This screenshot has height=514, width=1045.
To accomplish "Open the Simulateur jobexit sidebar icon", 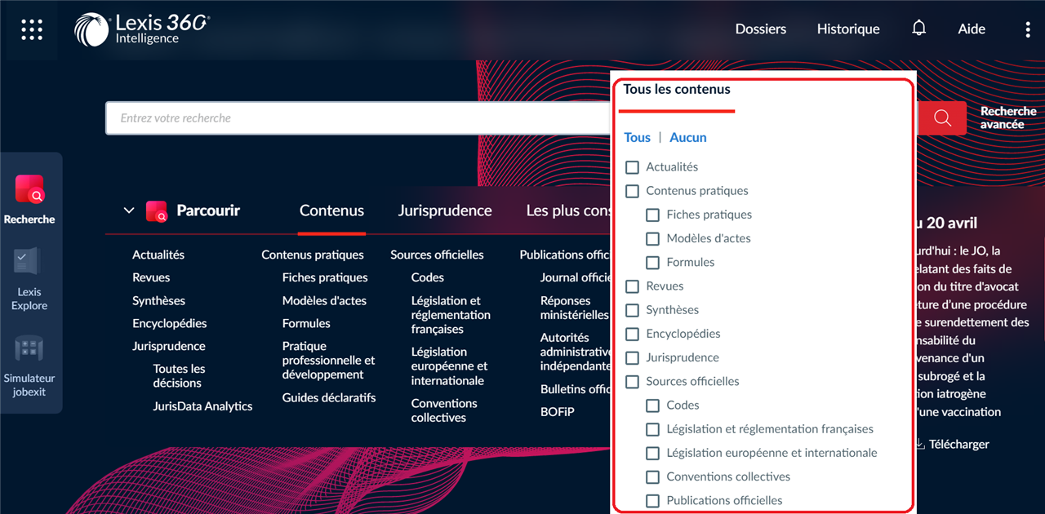I will pos(30,366).
